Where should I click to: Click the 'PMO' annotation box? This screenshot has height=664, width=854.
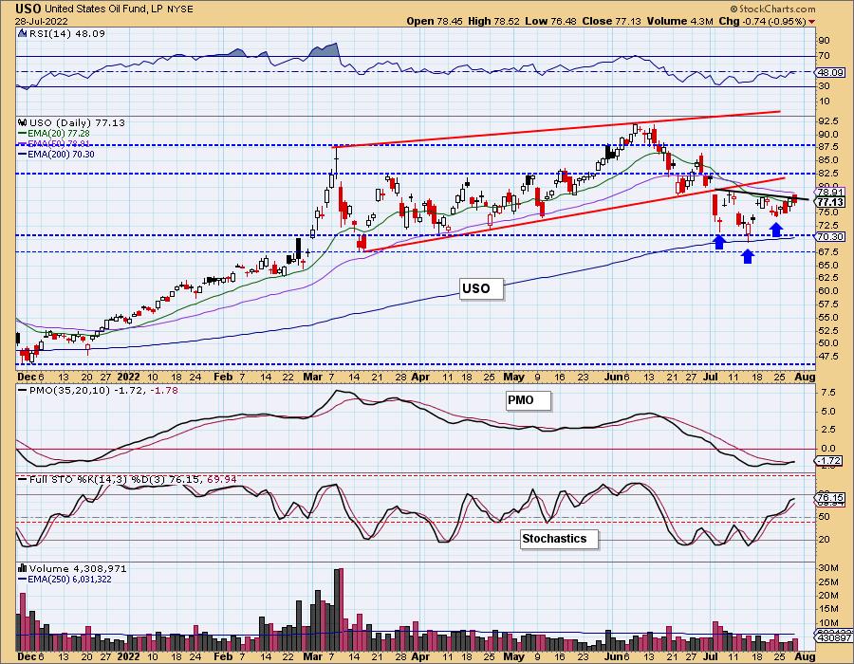(x=528, y=400)
